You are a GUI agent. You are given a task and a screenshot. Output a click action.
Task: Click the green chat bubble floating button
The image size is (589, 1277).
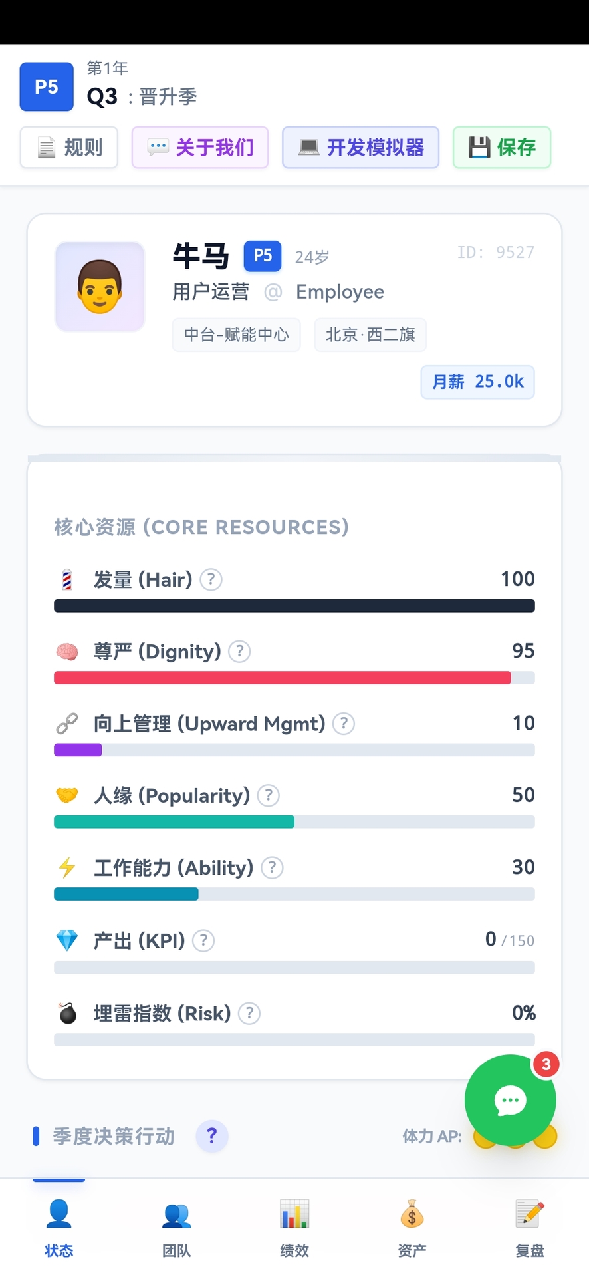510,1100
